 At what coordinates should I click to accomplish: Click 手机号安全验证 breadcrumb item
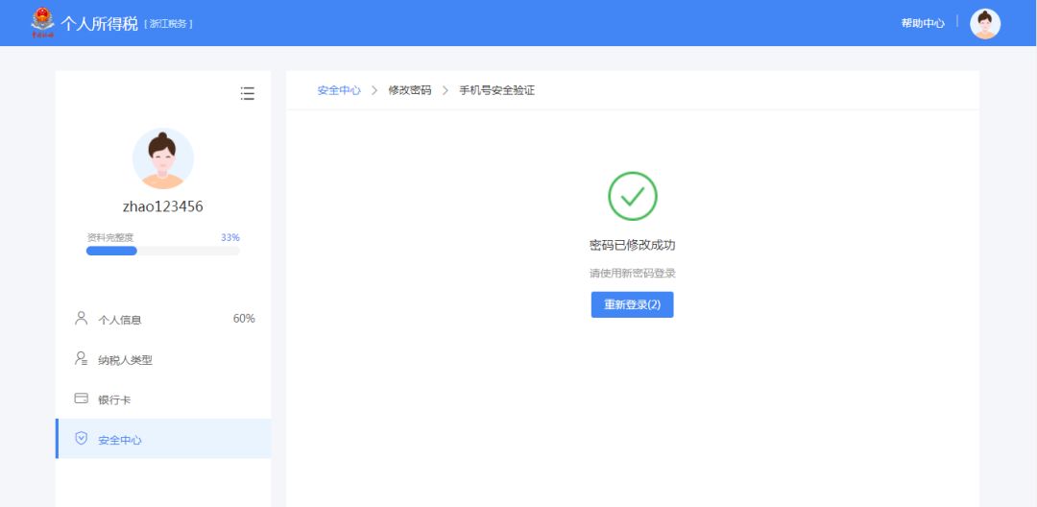point(496,90)
